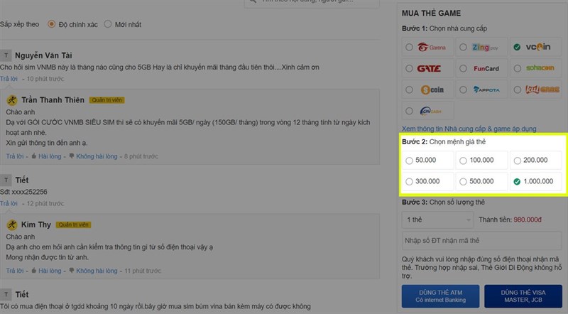Mark Trần Thanh Thiên's answer 'Không hài lòng'
The height and width of the screenshot is (314, 568).
(x=93, y=156)
